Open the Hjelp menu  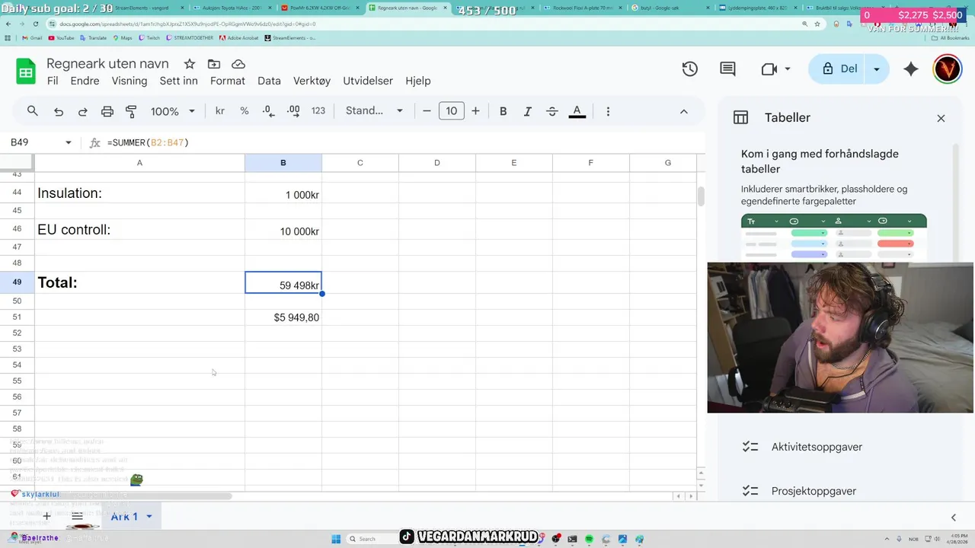[418, 81]
